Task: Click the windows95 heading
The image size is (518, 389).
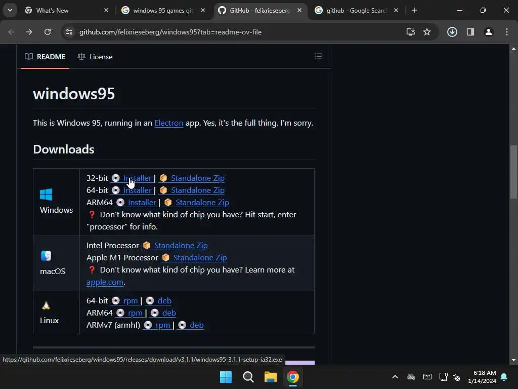Action: 74,94
